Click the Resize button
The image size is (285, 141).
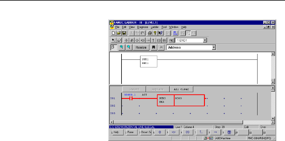click(x=141, y=47)
